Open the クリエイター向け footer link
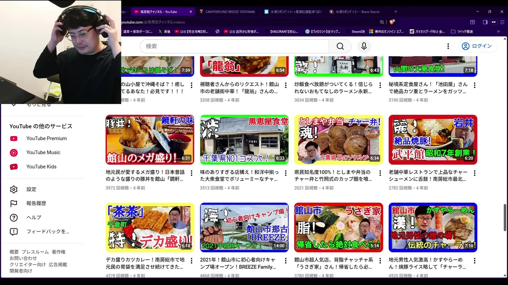Viewport: 508px width, 285px height. (28, 264)
